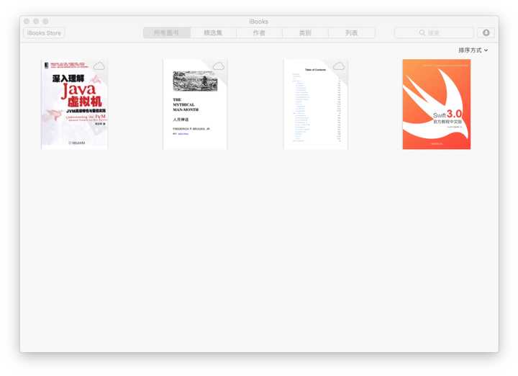Switch to the 列表 tab

352,32
